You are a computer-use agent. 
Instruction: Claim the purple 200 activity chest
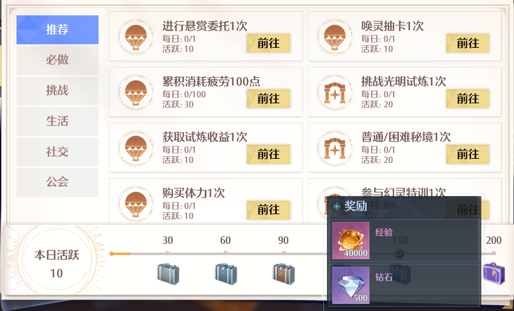[494, 273]
